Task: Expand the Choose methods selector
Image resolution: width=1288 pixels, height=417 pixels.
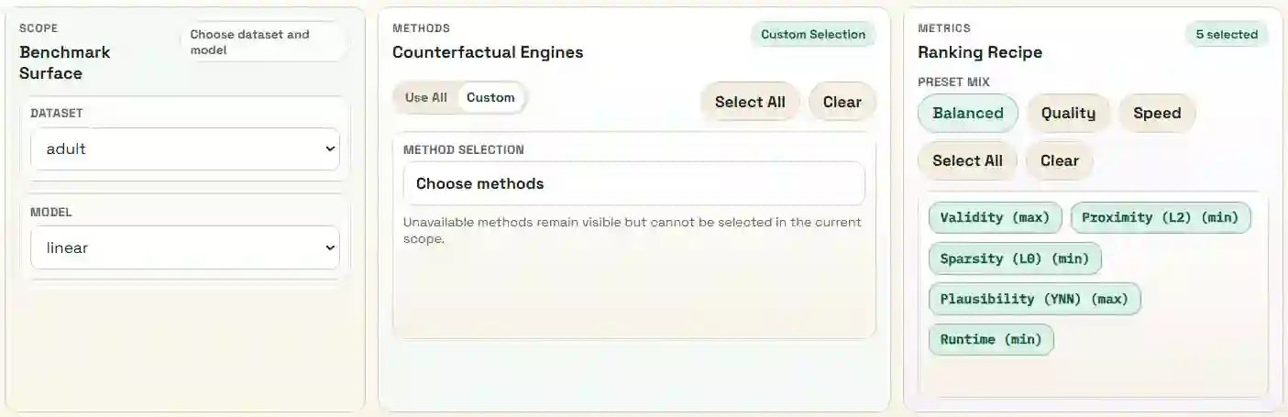Action: 633,183
